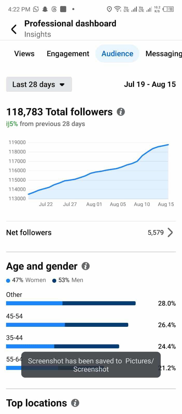The image size is (182, 414).
Task: Switch to the Engagement tab
Action: coord(68,54)
